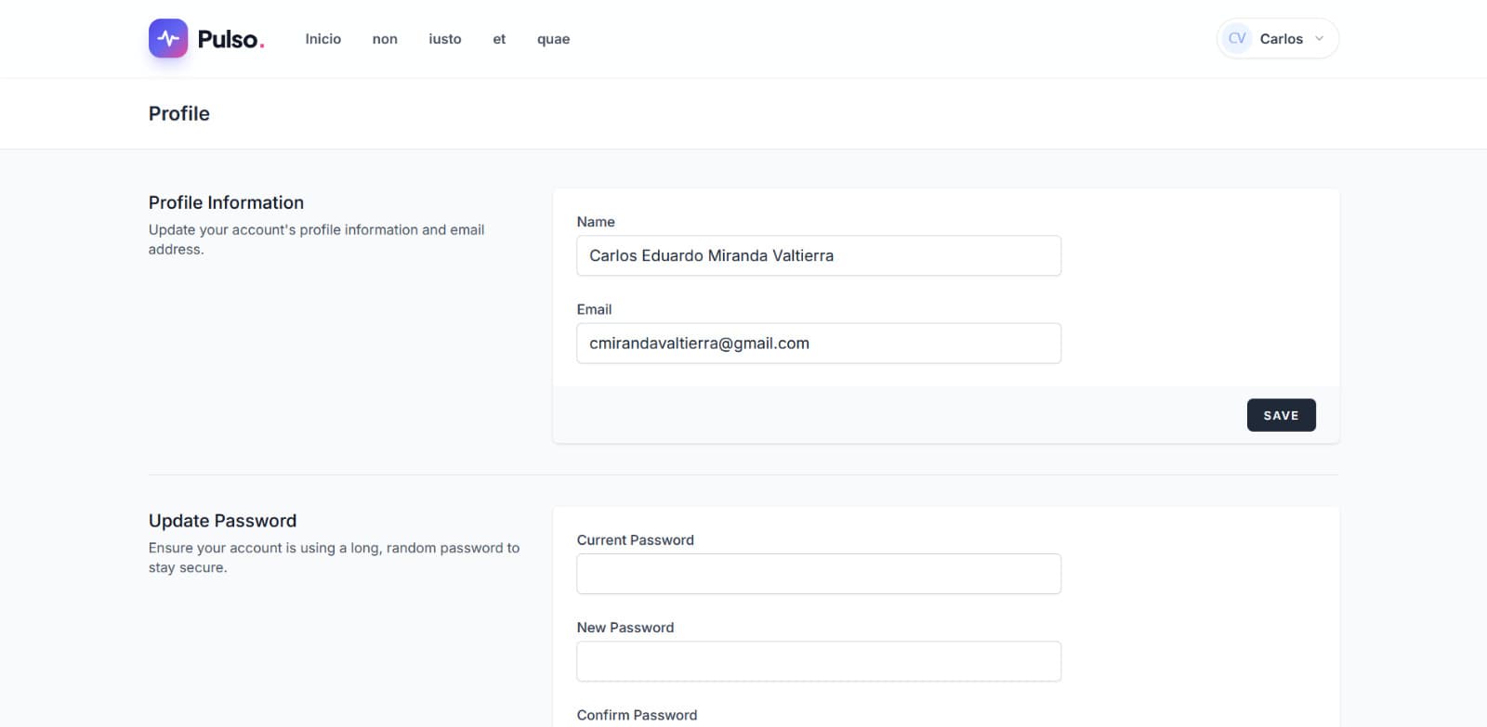1487x727 pixels.
Task: Click into the Current Password field
Action: click(819, 574)
